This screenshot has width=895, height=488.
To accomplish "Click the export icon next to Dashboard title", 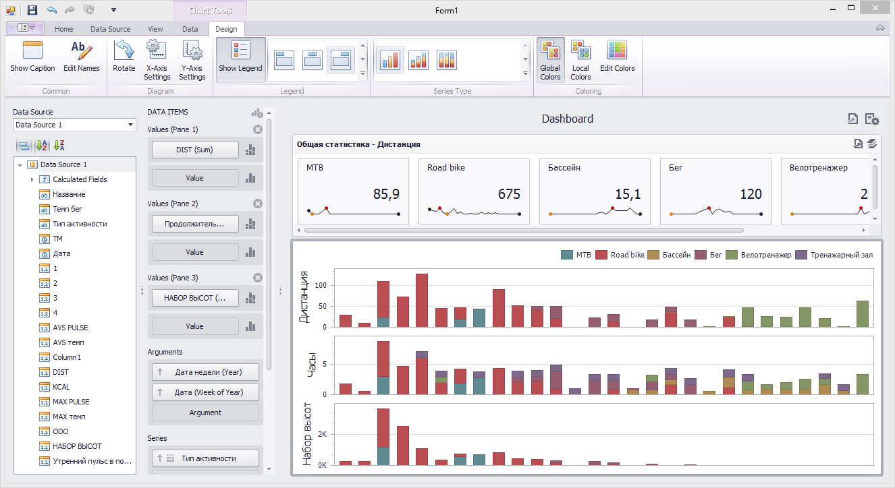I will click(x=852, y=119).
